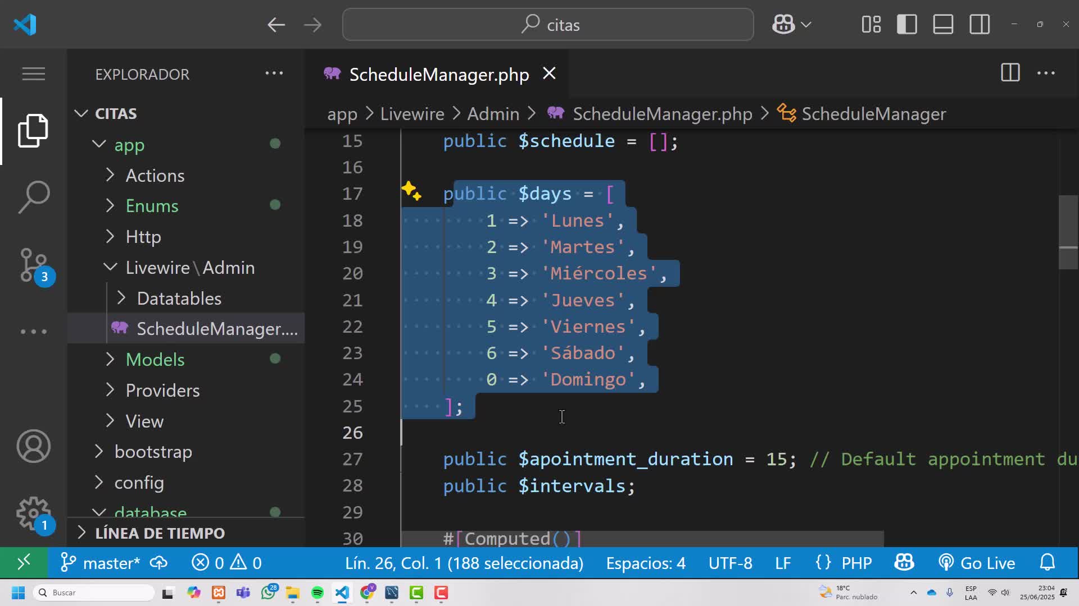The height and width of the screenshot is (606, 1079).
Task: Change indentation Espacios: 4
Action: point(646,563)
